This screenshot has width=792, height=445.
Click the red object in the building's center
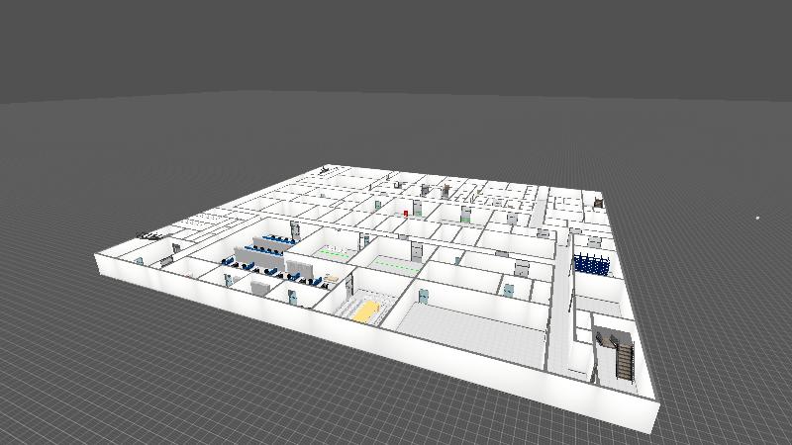click(x=406, y=211)
